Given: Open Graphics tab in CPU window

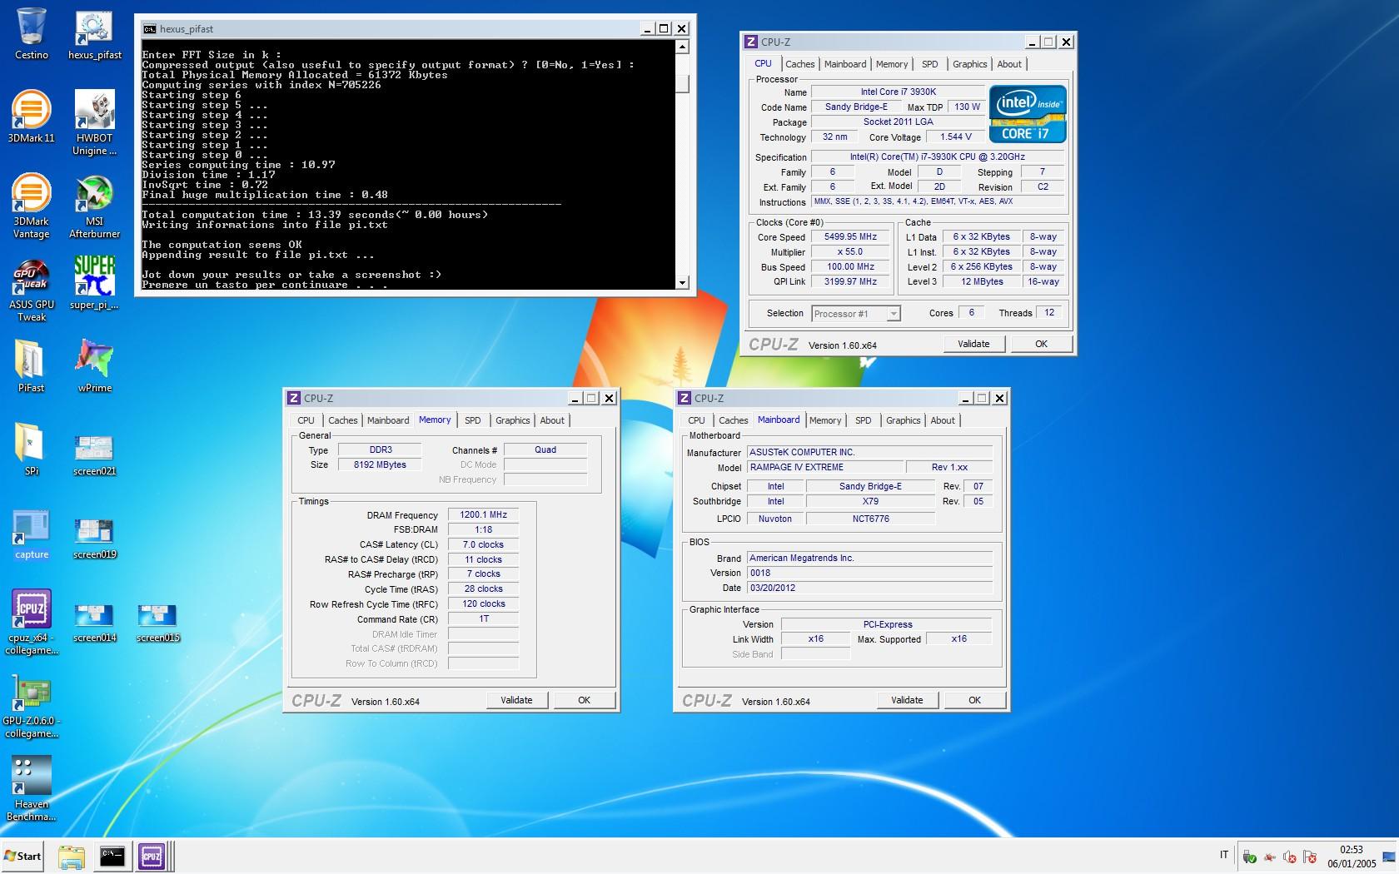Looking at the screenshot, I should tap(969, 64).
